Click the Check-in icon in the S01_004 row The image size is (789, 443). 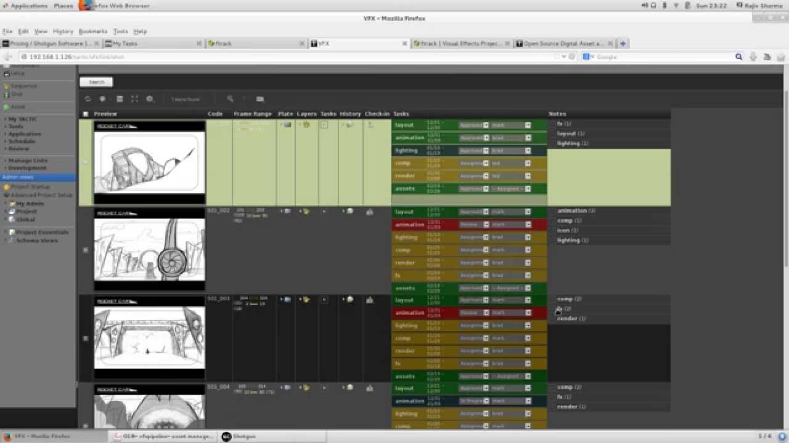point(369,388)
